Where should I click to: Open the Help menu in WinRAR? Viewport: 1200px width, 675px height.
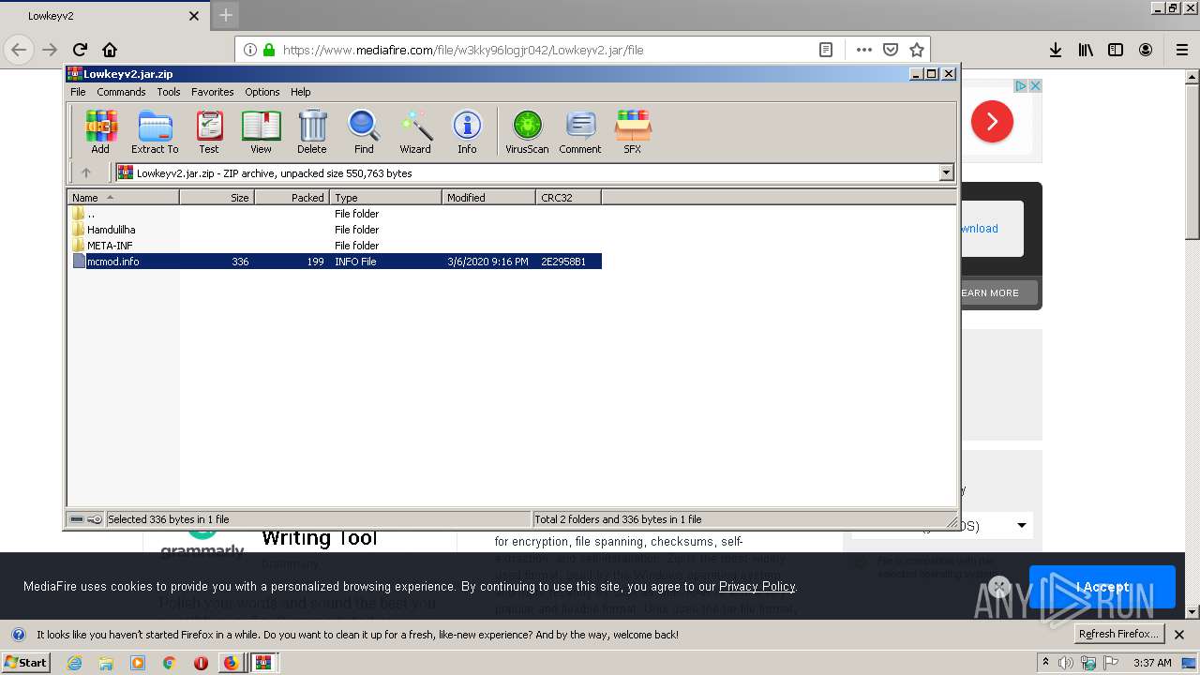(300, 92)
